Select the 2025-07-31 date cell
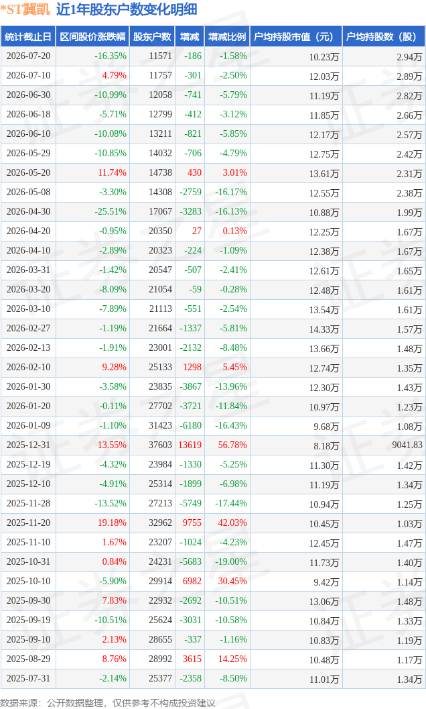Image resolution: width=426 pixels, height=709 pixels. pyautogui.click(x=28, y=678)
